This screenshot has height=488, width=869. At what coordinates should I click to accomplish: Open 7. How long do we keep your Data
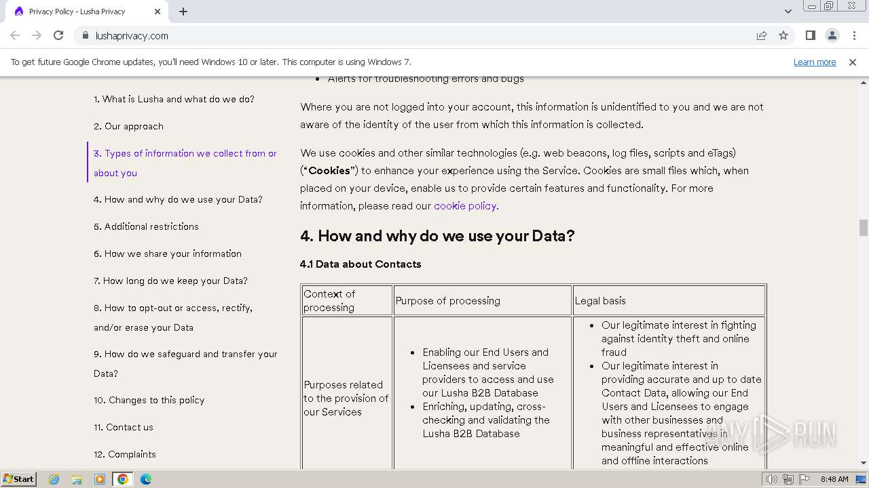pos(170,281)
